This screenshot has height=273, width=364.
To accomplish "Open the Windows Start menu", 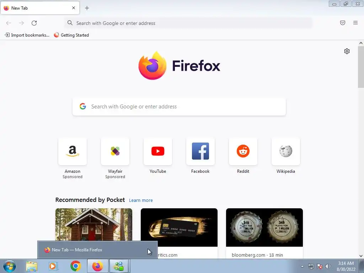I will [10, 266].
